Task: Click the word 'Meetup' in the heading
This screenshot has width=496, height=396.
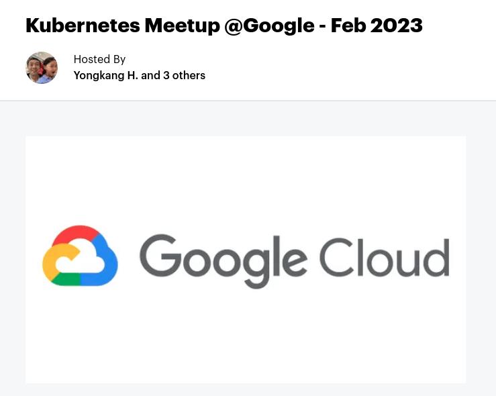Action: click(182, 26)
